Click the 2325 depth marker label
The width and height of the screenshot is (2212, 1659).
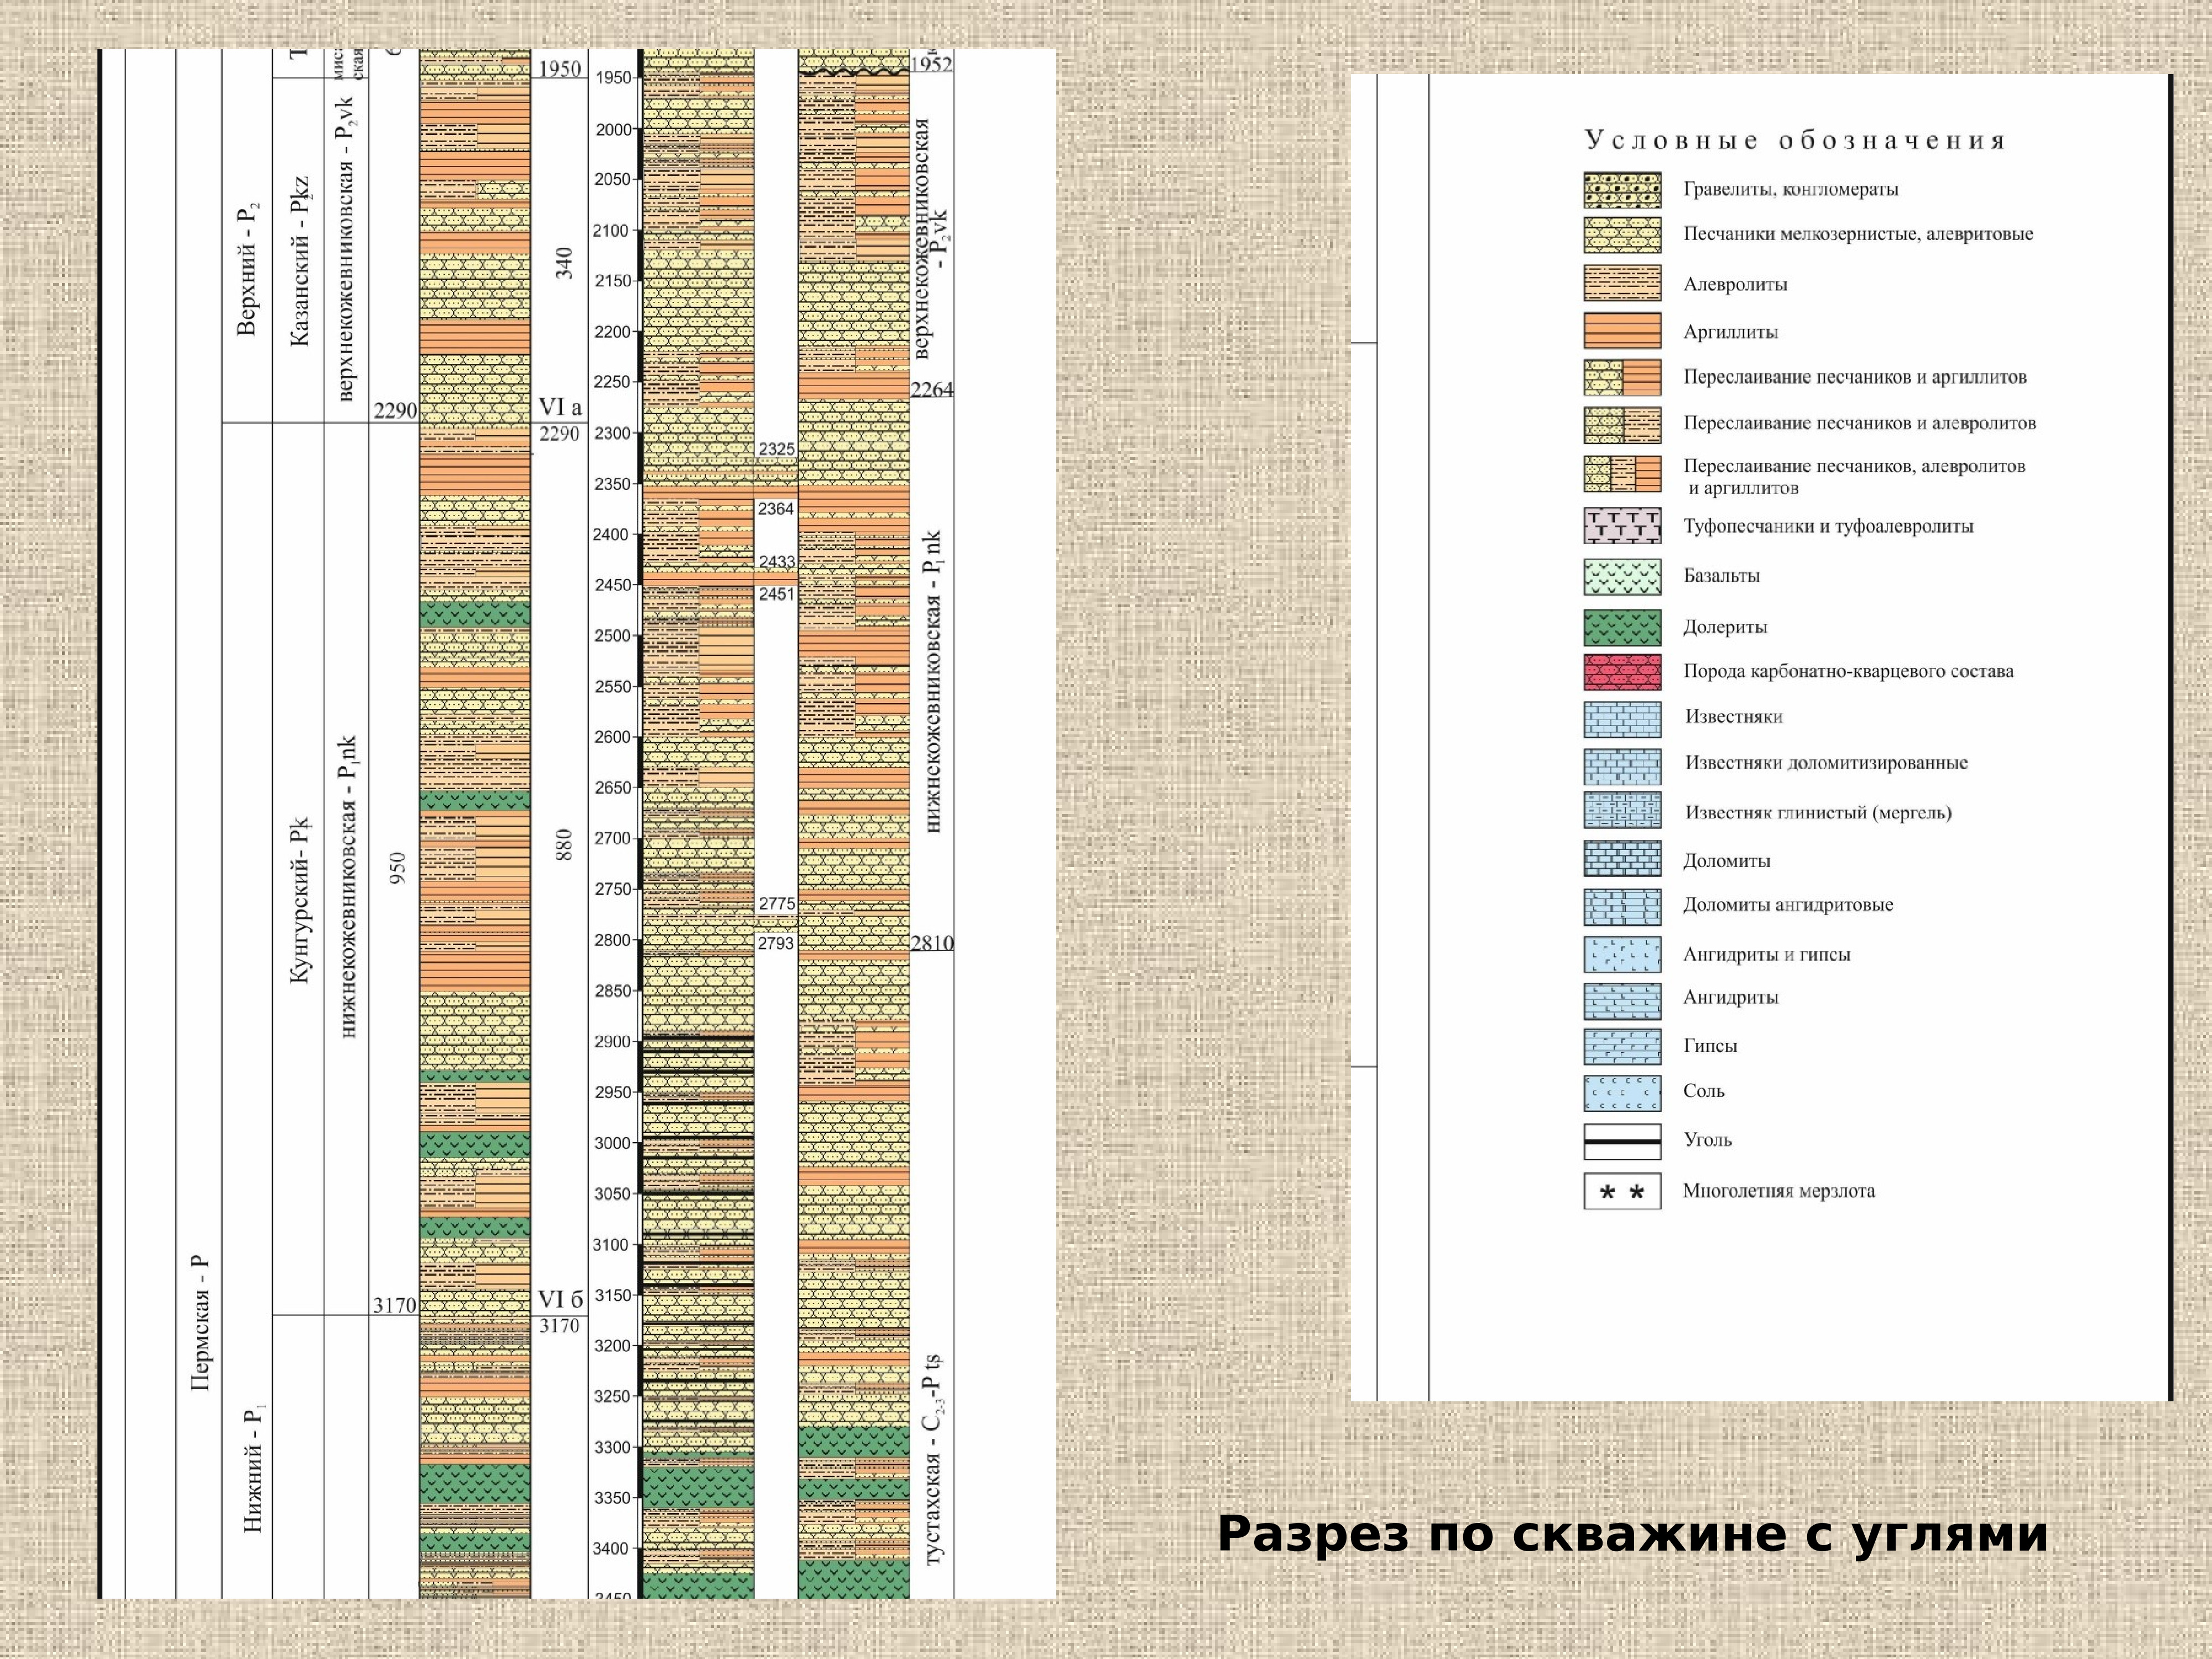776,449
